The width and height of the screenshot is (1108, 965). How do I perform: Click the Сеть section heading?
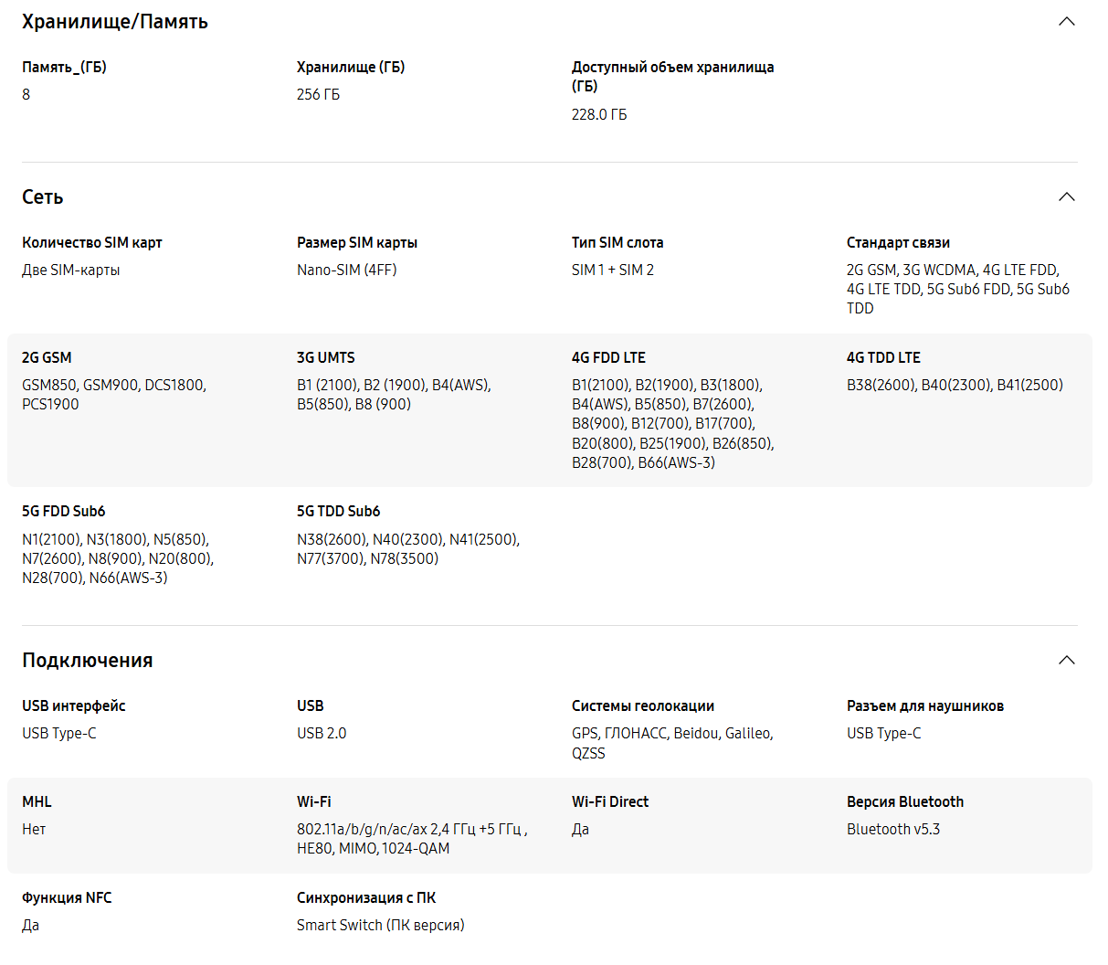pos(43,197)
